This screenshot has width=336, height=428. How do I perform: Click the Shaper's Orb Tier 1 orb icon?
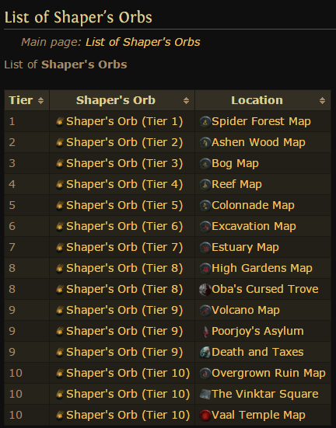coord(60,122)
